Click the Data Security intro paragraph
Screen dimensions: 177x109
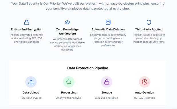coord(88,6)
